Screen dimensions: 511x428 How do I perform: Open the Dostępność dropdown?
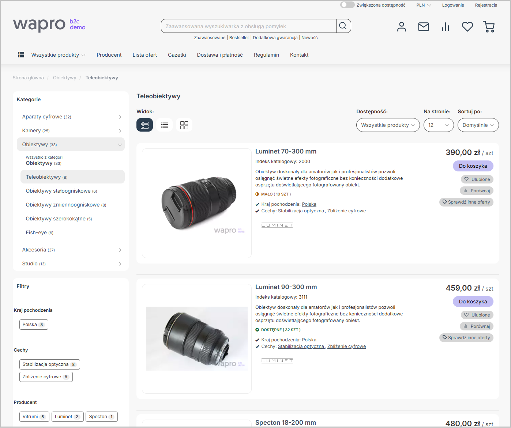(x=388, y=125)
